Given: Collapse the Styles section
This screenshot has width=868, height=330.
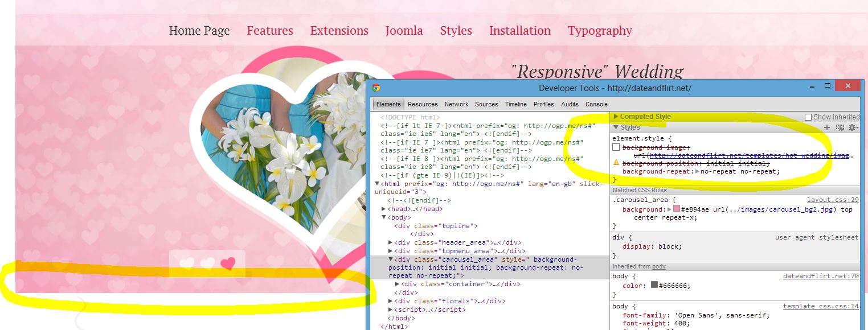Looking at the screenshot, I should tap(616, 127).
